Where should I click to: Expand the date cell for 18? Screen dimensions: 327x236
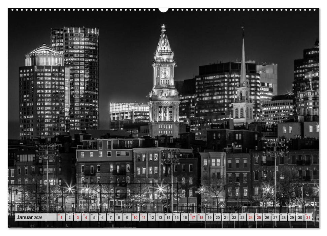(201, 217)
